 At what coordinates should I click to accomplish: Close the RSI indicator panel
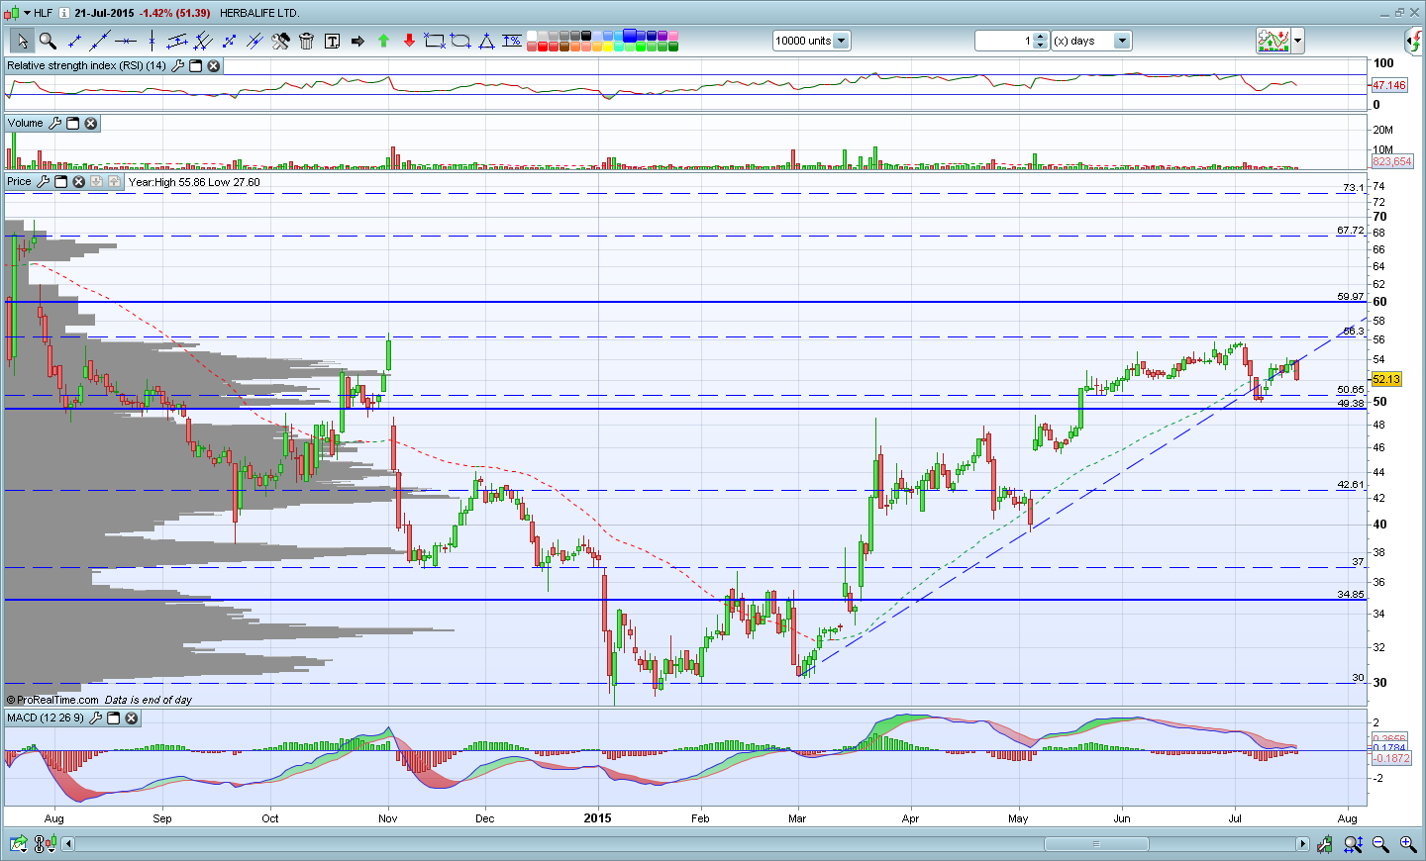213,66
